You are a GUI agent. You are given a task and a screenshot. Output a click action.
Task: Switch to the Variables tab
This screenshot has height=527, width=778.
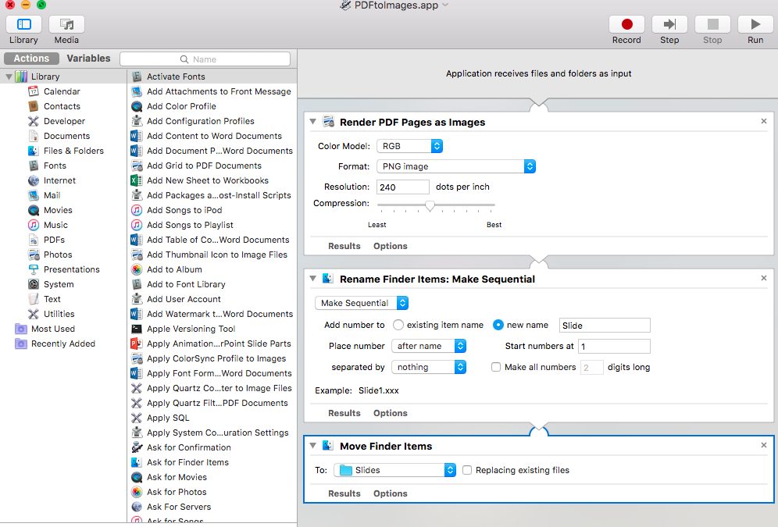point(88,59)
